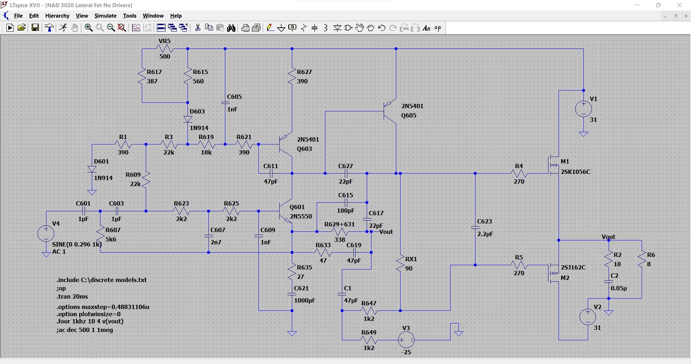This screenshot has width=691, height=364.
Task: Open the Edit menu
Action: [34, 16]
